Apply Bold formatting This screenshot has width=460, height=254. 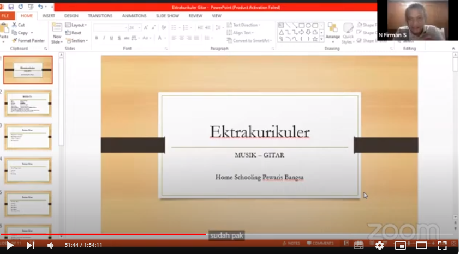(97, 38)
